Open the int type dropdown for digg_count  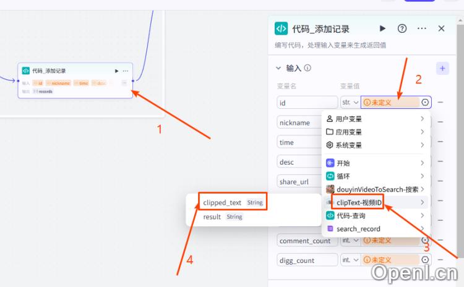click(350, 260)
